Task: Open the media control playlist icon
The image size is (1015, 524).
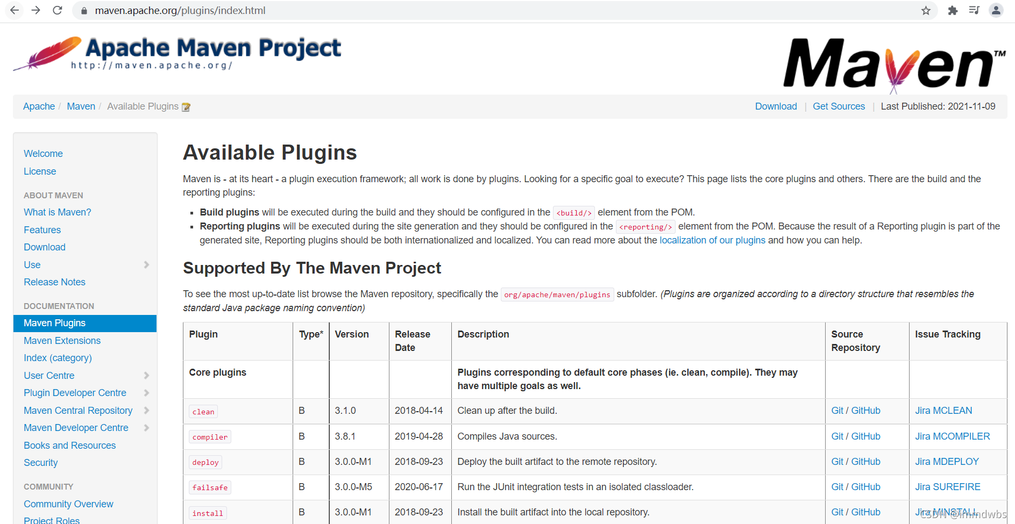Action: (x=974, y=10)
